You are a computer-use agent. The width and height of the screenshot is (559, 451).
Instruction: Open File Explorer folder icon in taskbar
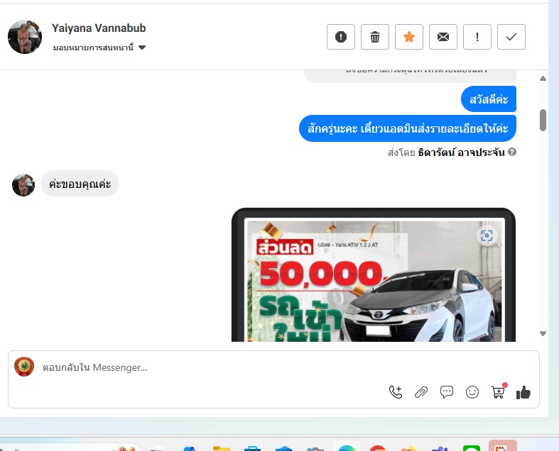(222, 447)
